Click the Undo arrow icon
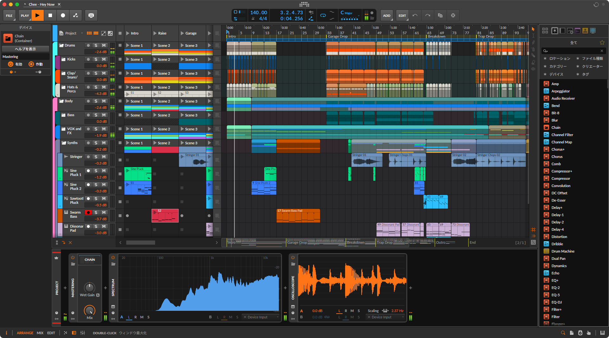609x338 pixels. (415, 16)
